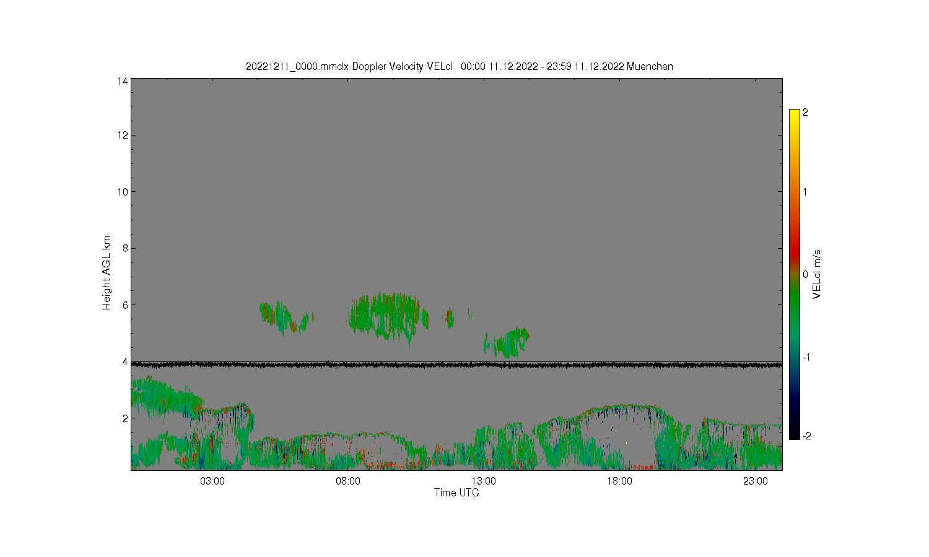
Task: Click the 08:00 time tick label
Action: click(x=348, y=481)
